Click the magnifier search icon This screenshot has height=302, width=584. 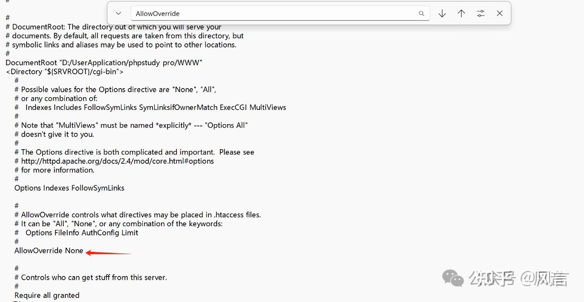(x=422, y=14)
